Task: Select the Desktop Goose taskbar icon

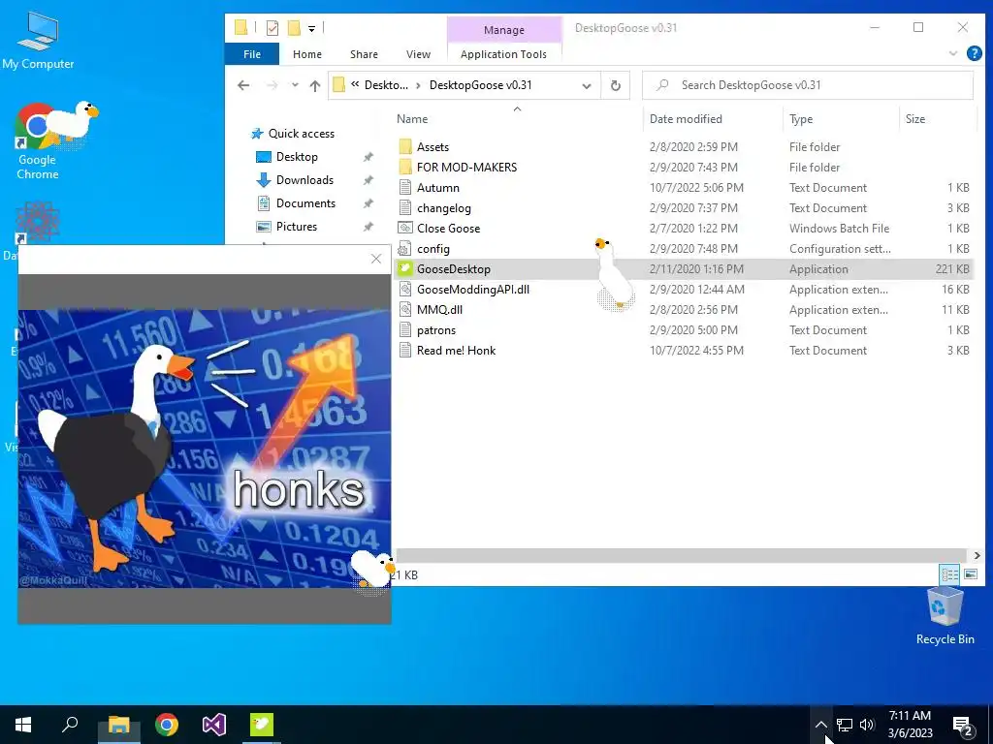Action: (261, 725)
